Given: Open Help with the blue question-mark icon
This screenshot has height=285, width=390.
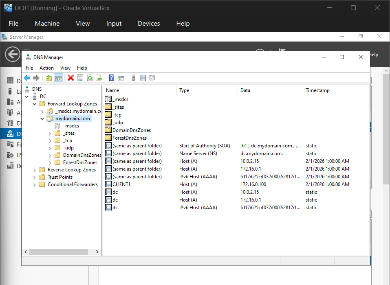Looking at the screenshot, I should point(111,78).
